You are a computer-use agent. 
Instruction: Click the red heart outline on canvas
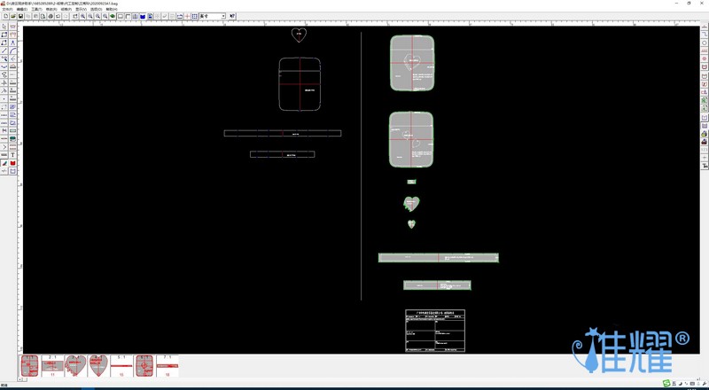click(299, 35)
